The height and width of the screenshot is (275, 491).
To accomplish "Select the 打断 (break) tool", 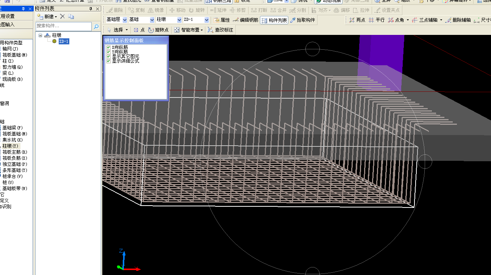I will click(x=259, y=10).
